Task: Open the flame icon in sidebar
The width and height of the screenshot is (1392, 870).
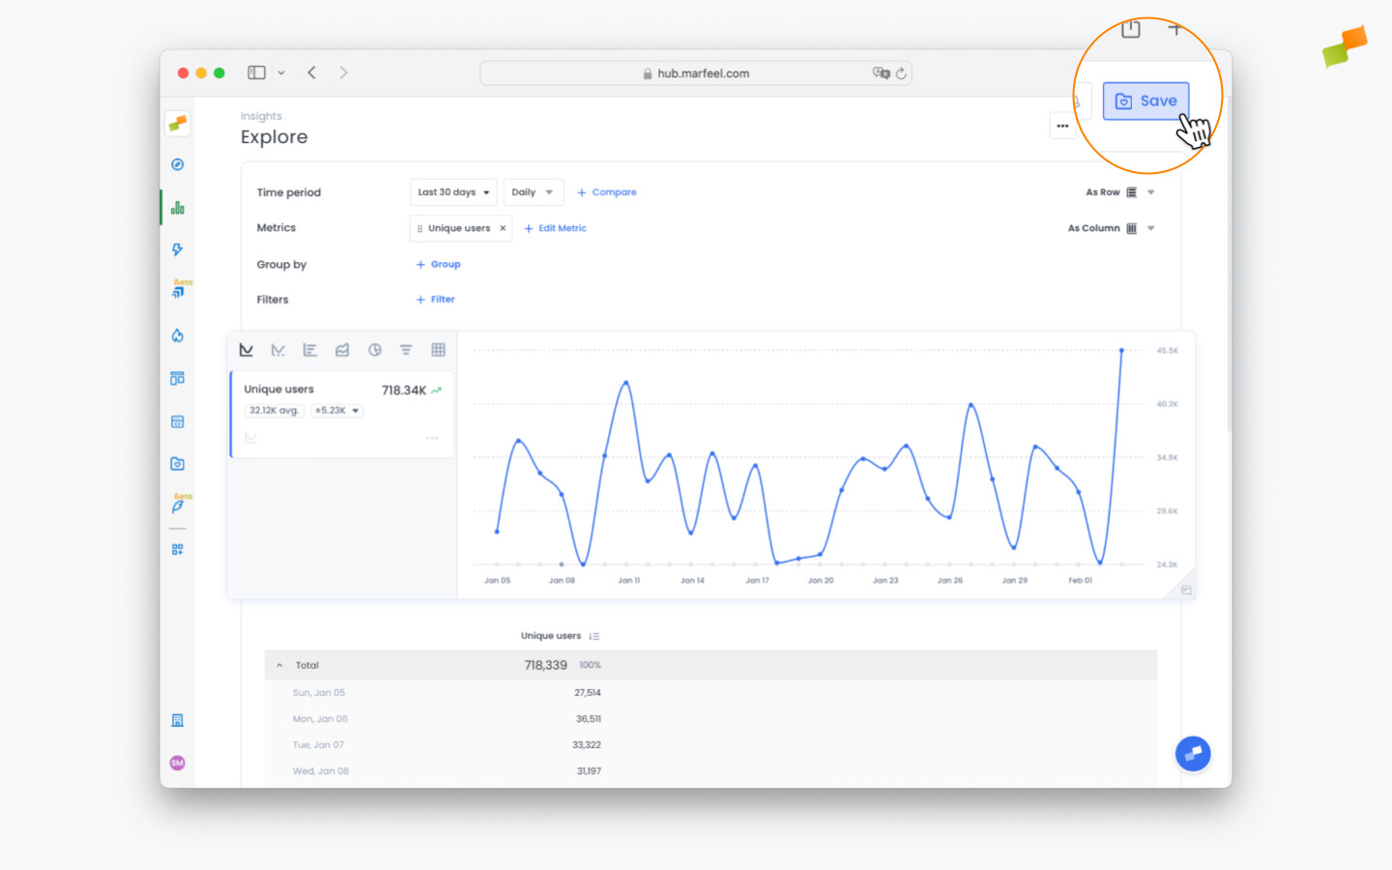Action: point(177,335)
